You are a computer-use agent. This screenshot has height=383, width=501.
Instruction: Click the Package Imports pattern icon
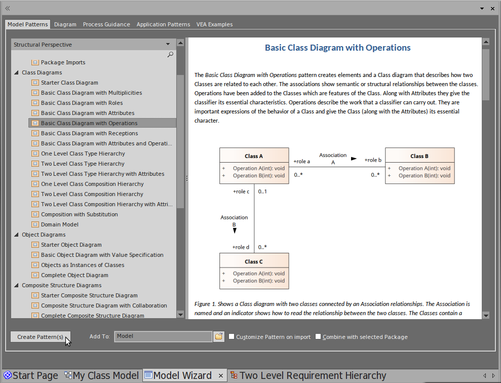(x=35, y=62)
